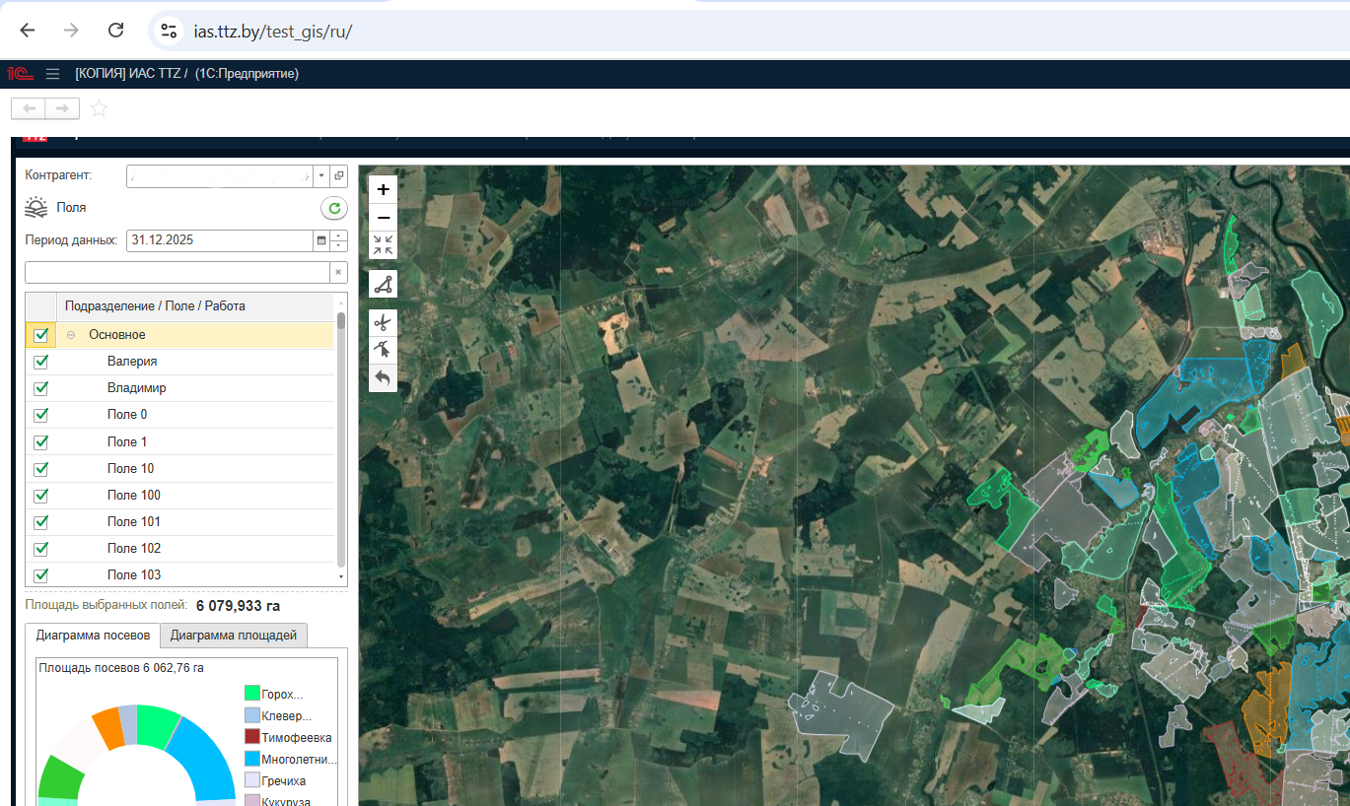Switch to Диаграмма площадей tab
Screen dimensions: 1350x806
pyautogui.click(x=234, y=636)
